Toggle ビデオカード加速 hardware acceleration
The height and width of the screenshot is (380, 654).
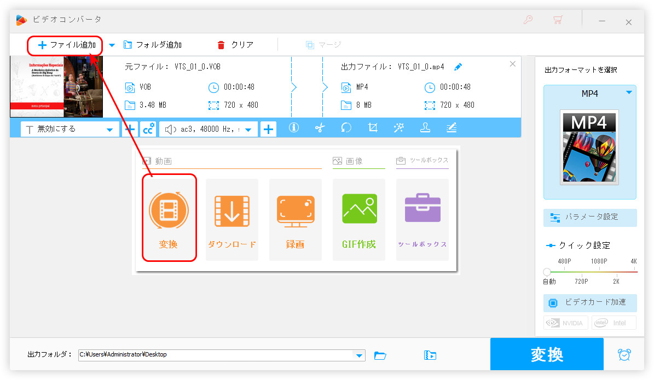(x=590, y=303)
